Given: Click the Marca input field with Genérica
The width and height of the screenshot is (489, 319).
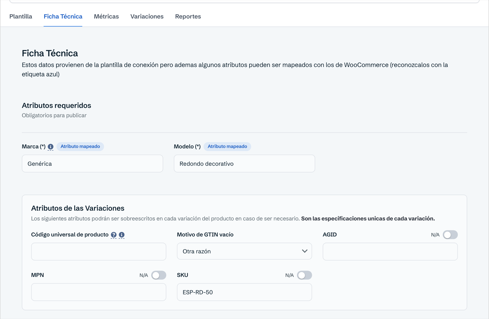Looking at the screenshot, I should [x=93, y=164].
